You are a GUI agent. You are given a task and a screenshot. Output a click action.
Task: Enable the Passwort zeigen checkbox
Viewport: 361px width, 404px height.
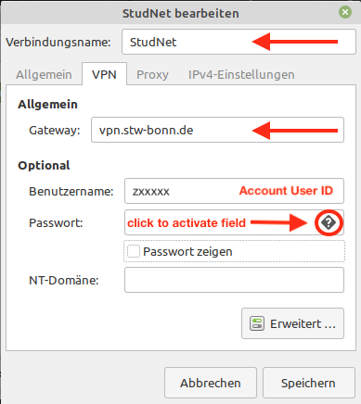pos(134,251)
